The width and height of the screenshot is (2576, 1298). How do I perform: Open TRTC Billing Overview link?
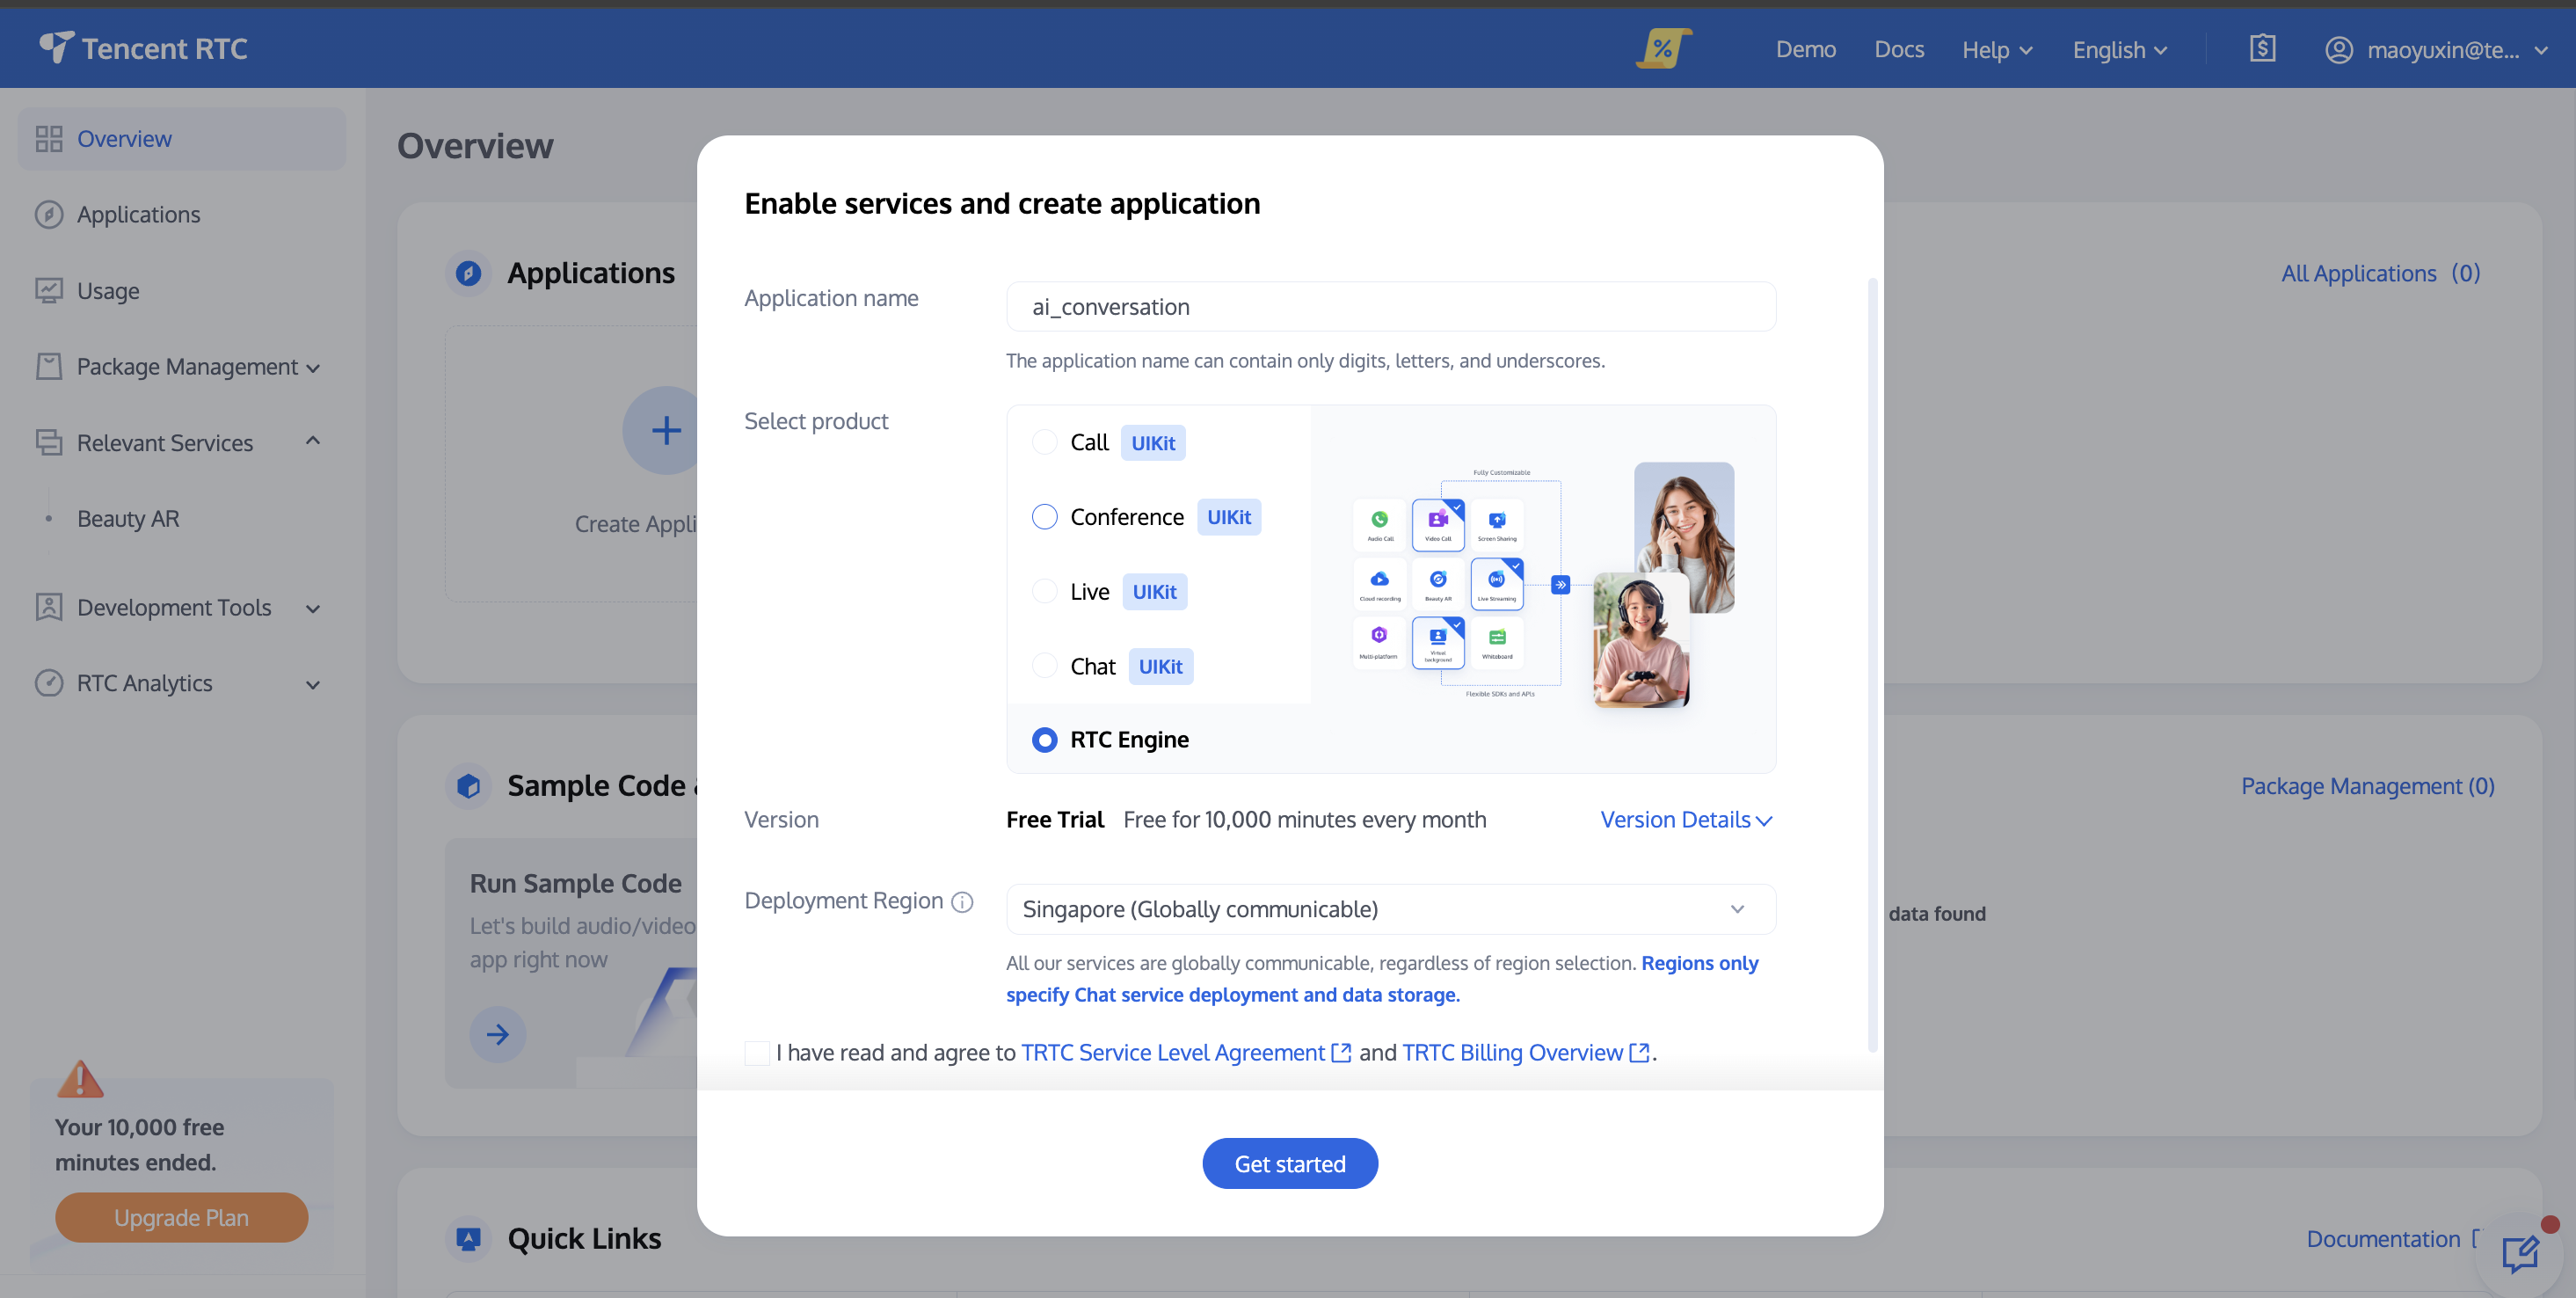coord(1512,1053)
